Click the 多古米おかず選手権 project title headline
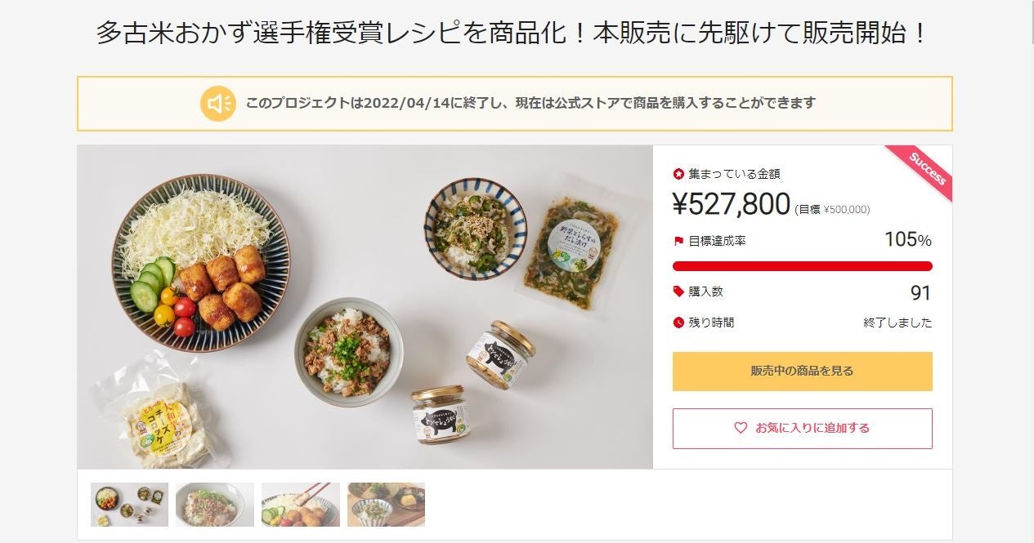The width and height of the screenshot is (1034, 543). (513, 33)
